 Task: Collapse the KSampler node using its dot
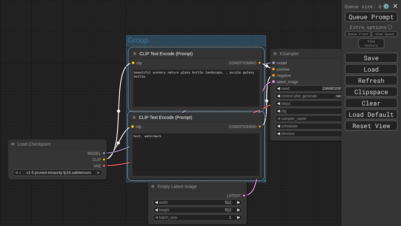pyautogui.click(x=275, y=54)
